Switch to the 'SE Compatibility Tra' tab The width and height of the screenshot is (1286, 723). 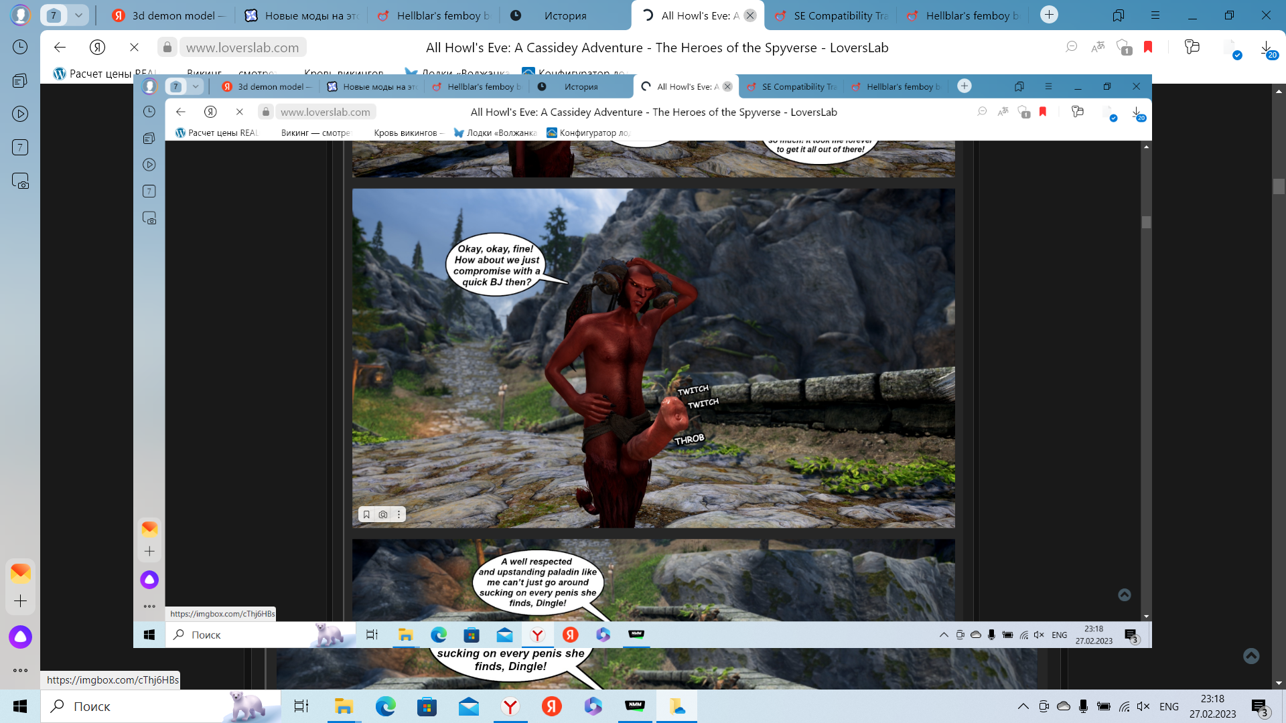(x=831, y=15)
